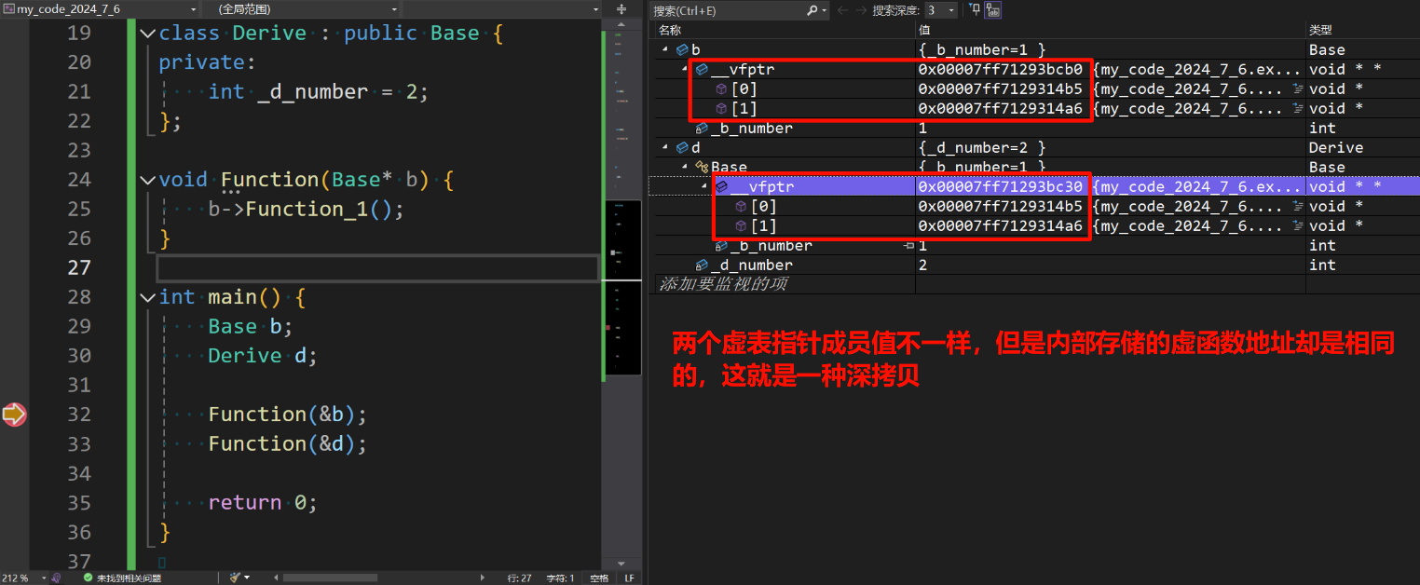The width and height of the screenshot is (1420, 585).
Task: Click the green check health icon in status bar
Action: (x=89, y=578)
